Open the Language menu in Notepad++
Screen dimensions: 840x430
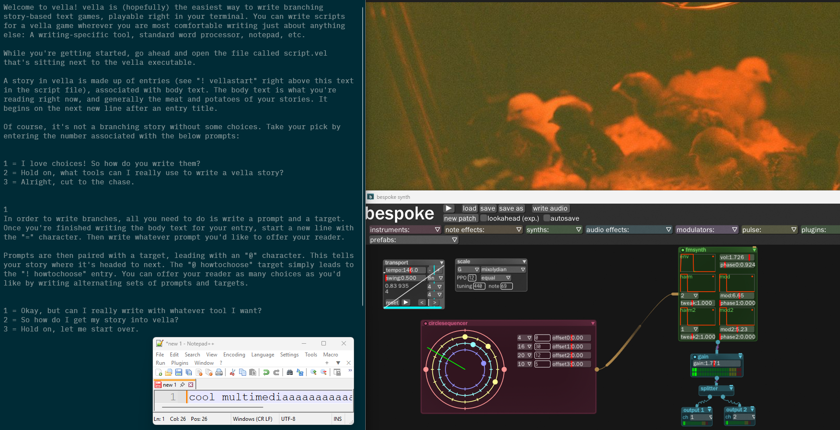[x=263, y=355]
